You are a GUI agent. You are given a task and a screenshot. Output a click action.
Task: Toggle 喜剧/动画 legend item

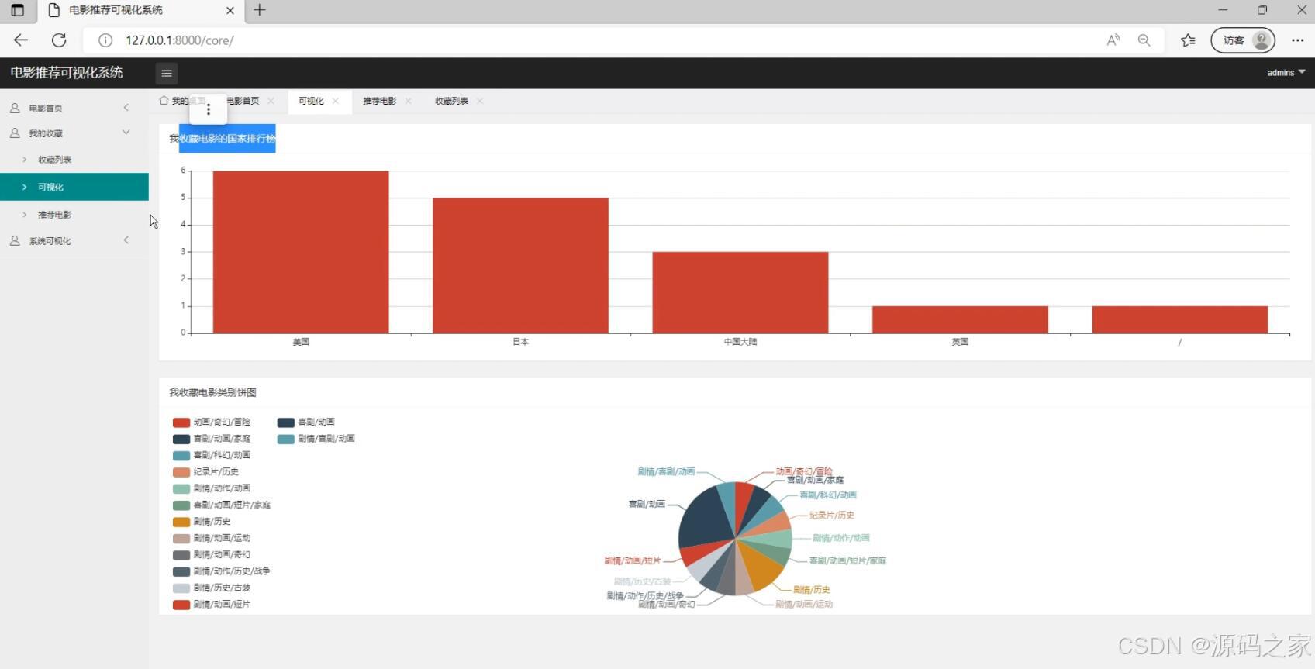click(x=306, y=422)
